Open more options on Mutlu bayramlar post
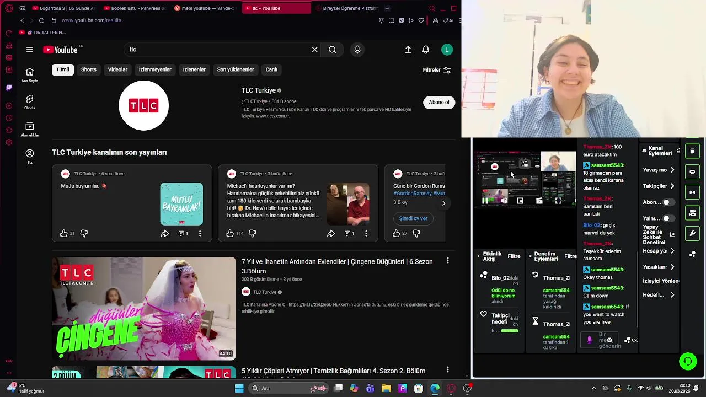The width and height of the screenshot is (706, 397). [x=200, y=233]
